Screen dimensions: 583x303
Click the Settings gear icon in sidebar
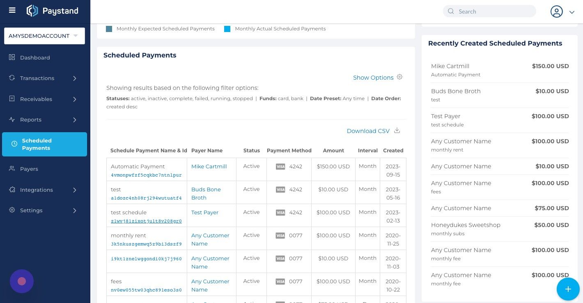12,210
